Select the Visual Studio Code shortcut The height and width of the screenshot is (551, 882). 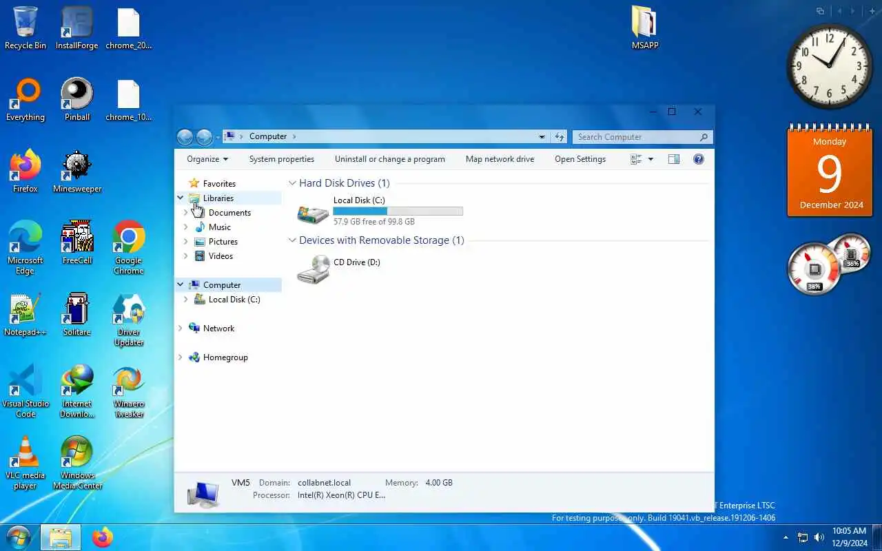[x=25, y=391]
